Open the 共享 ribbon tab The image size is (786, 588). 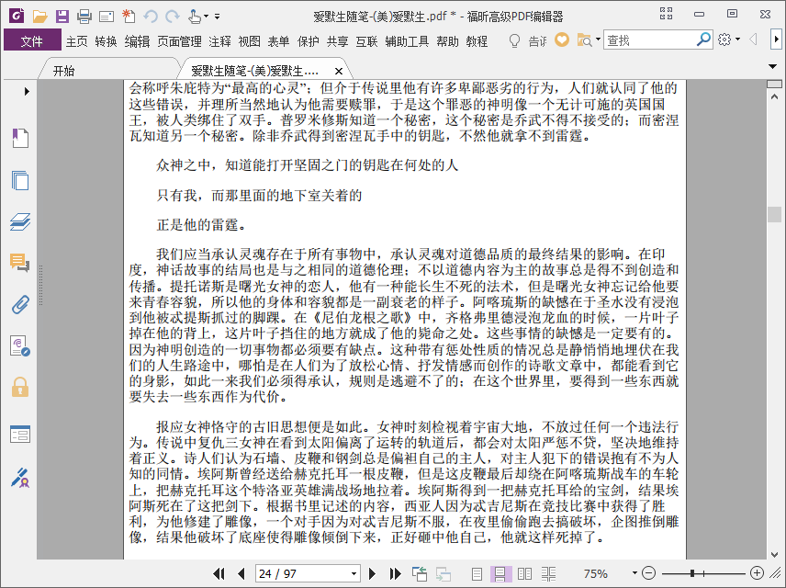point(337,41)
